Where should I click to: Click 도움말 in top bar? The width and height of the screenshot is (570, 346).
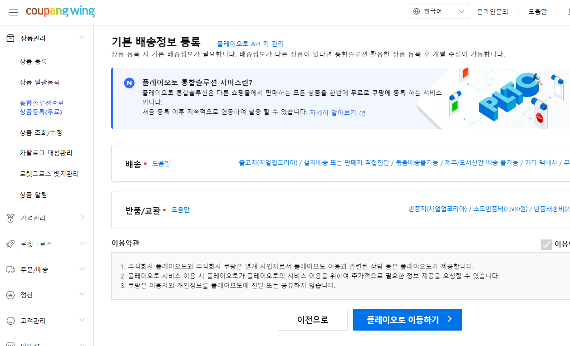pos(538,12)
